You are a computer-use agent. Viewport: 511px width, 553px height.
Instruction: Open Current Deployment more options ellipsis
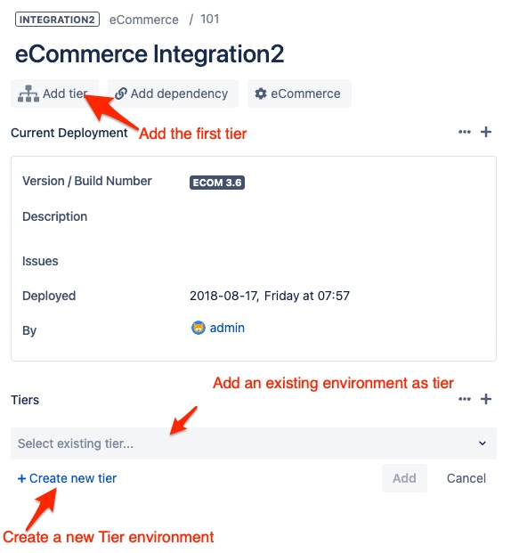[465, 133]
